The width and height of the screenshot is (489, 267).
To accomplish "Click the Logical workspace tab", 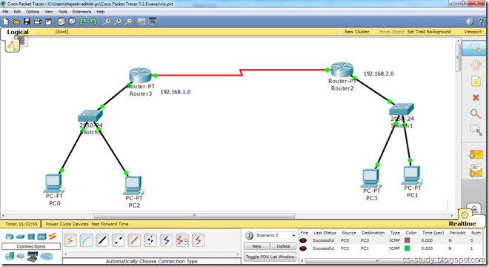I will [x=18, y=32].
